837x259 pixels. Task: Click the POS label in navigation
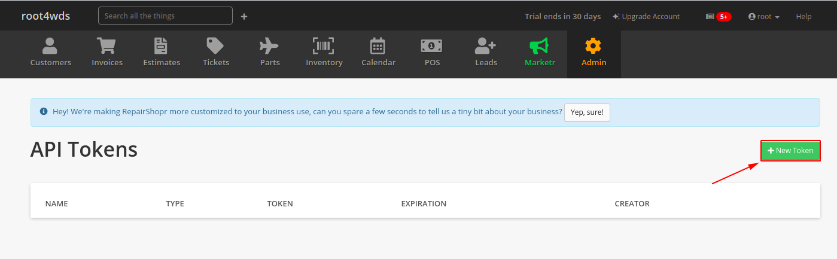(432, 62)
